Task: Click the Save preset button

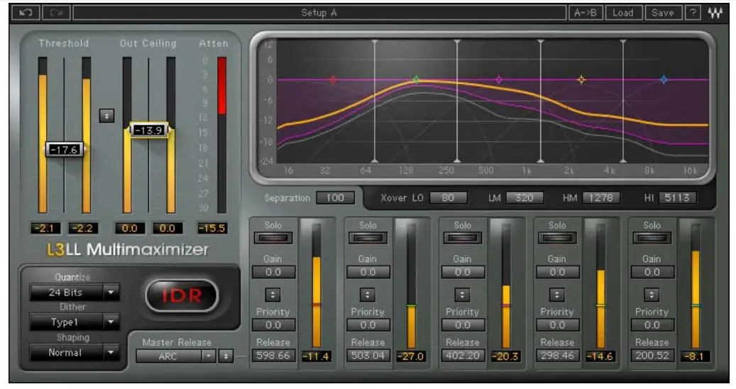Action: pyautogui.click(x=663, y=13)
